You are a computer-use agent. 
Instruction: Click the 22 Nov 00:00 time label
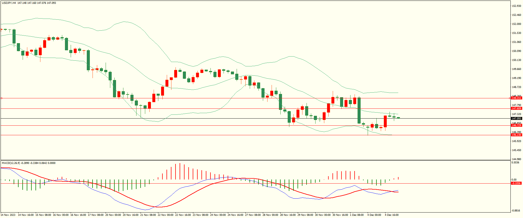click(165, 215)
